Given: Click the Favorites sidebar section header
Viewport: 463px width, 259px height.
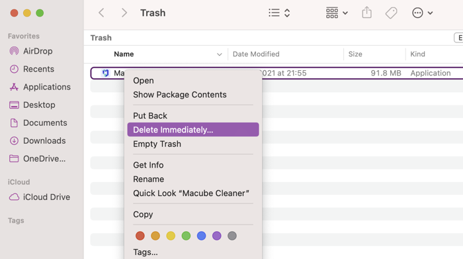Looking at the screenshot, I should click(x=24, y=36).
